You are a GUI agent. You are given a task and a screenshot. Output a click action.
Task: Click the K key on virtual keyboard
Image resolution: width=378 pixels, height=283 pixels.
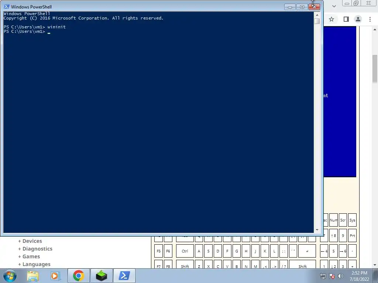pos(265,251)
